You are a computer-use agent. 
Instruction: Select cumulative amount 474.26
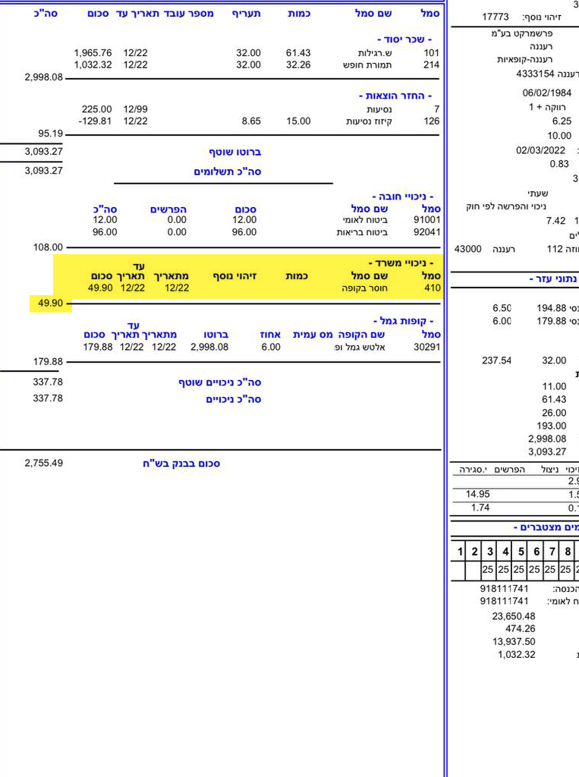(x=521, y=628)
